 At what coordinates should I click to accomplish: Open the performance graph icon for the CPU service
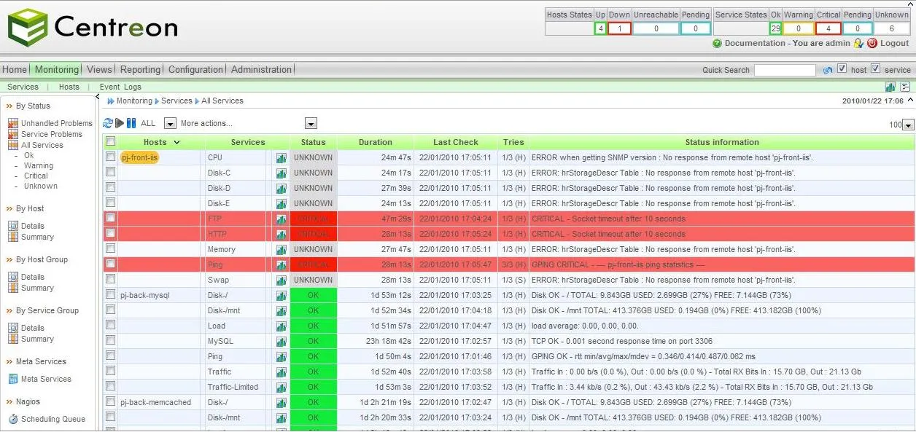click(281, 157)
